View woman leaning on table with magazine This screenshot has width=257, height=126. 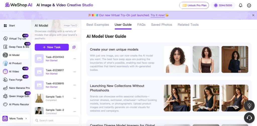coord(235,98)
